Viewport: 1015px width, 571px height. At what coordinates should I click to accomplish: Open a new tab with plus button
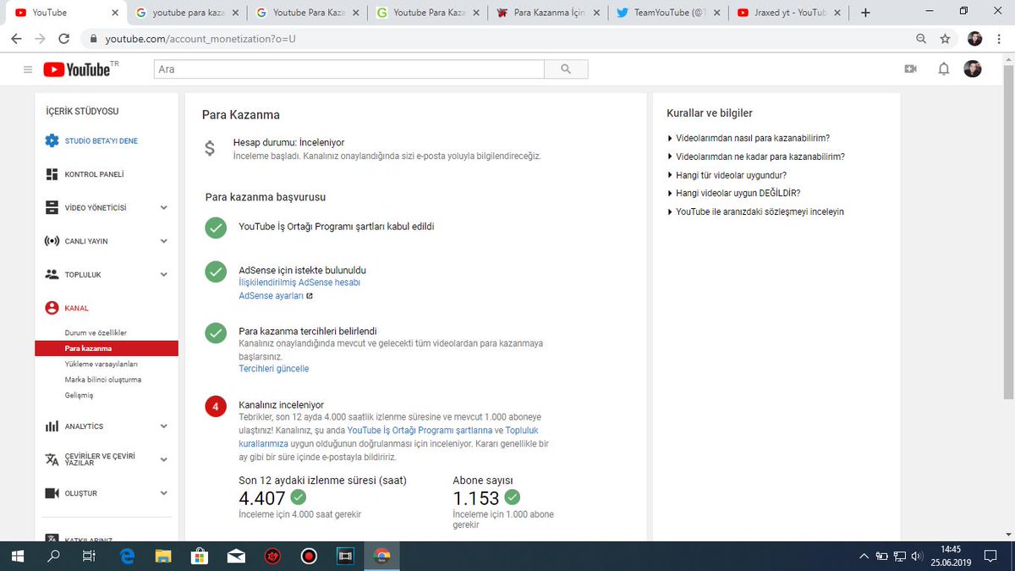pyautogui.click(x=865, y=13)
